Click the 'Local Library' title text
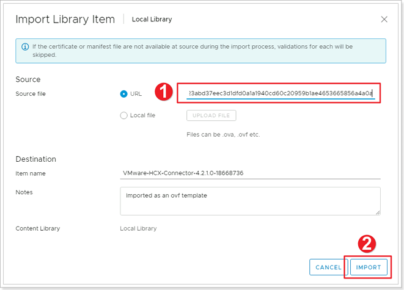The image size is (404, 290). coord(152,20)
